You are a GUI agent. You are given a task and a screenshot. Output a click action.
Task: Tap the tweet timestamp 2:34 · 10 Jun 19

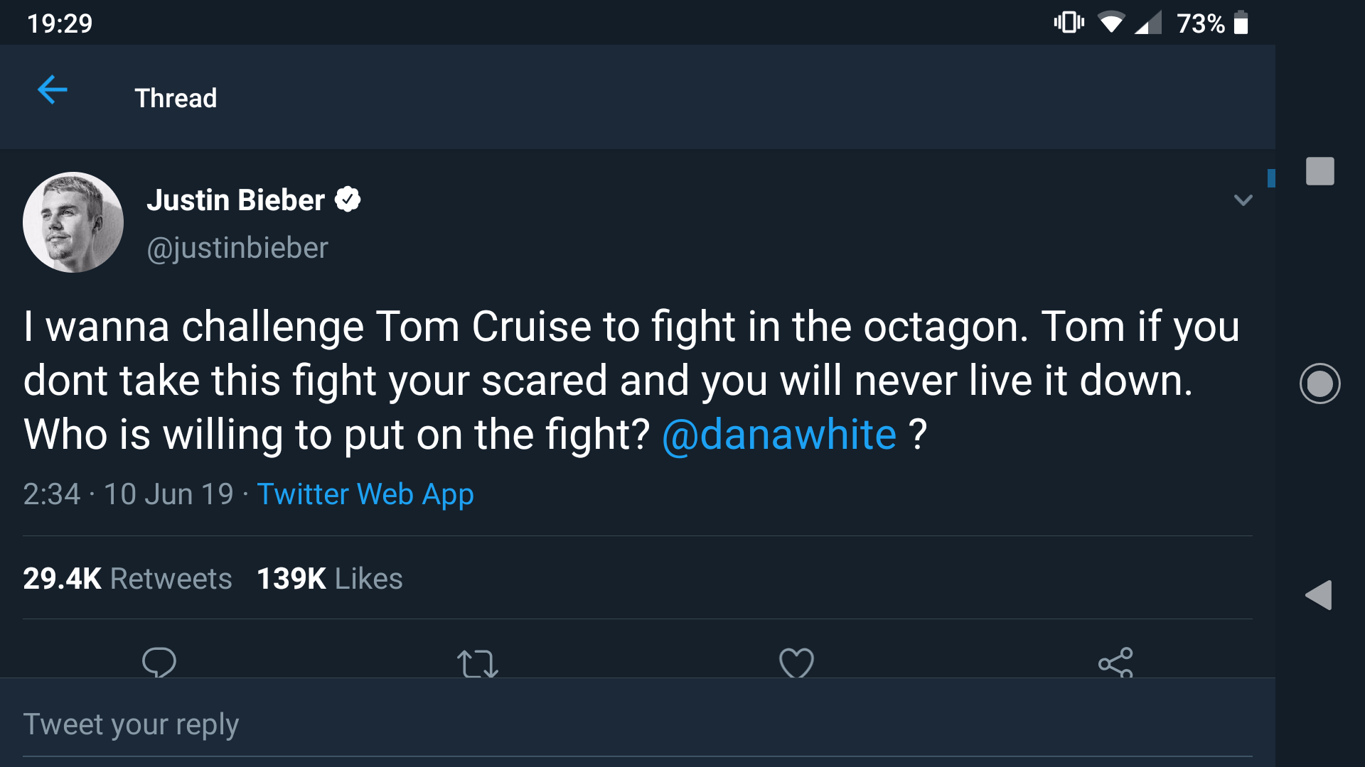point(128,494)
